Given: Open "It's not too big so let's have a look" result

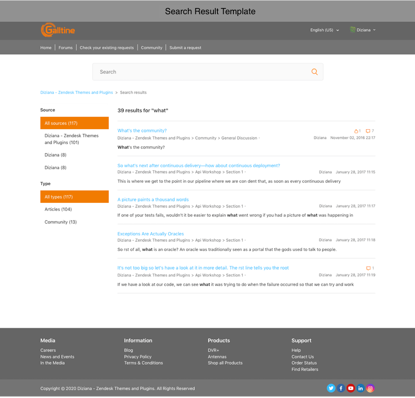Looking at the screenshot, I should point(203,268).
